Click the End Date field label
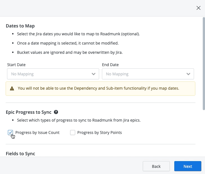205x174 pixels. pyautogui.click(x=110, y=65)
